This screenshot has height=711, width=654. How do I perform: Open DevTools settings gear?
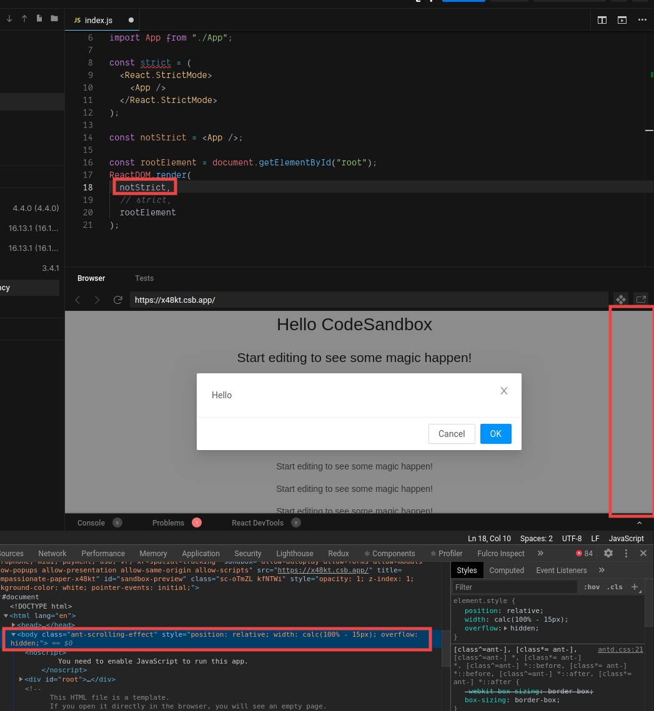click(x=608, y=553)
